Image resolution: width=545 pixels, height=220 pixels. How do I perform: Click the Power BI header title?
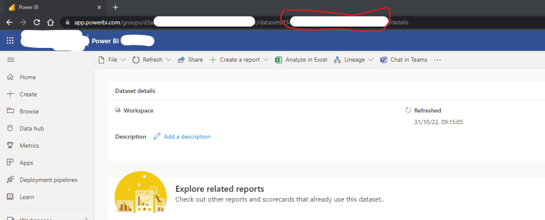pyautogui.click(x=105, y=41)
